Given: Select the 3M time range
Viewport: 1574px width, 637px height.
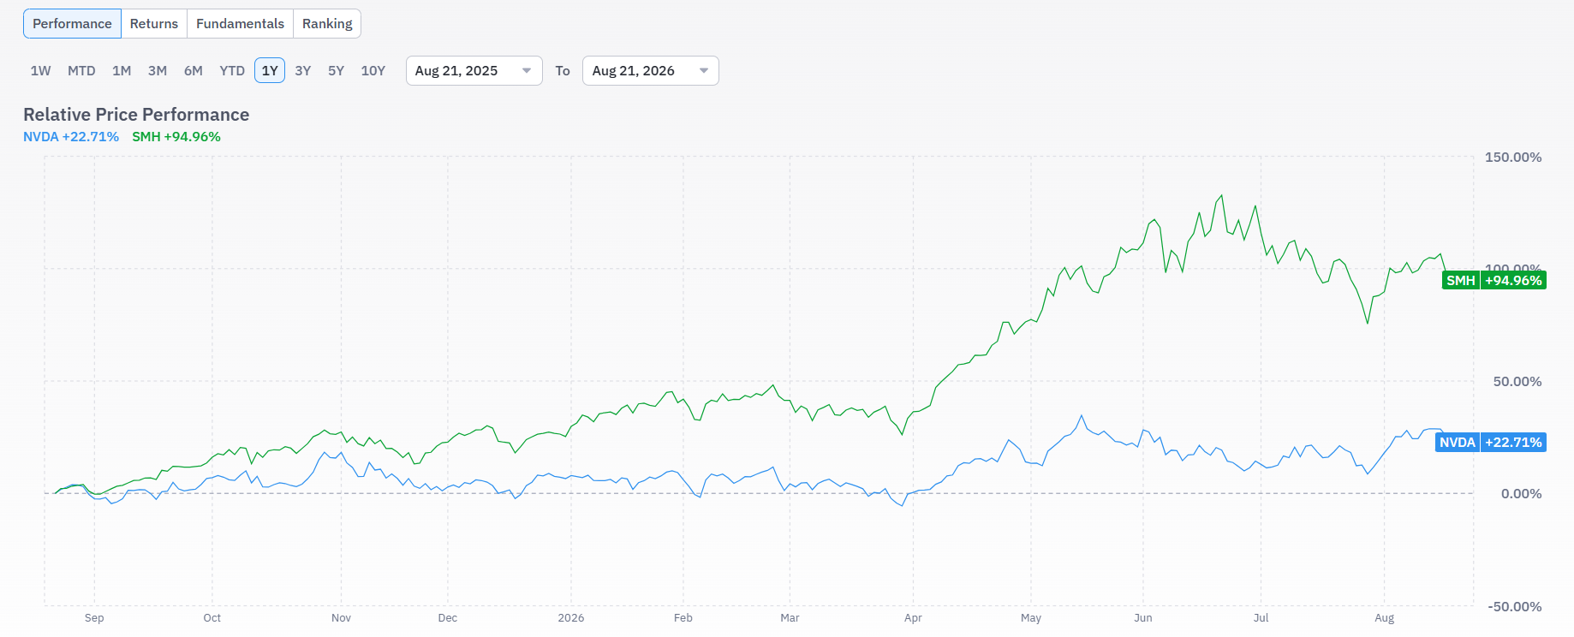Looking at the screenshot, I should tap(158, 71).
